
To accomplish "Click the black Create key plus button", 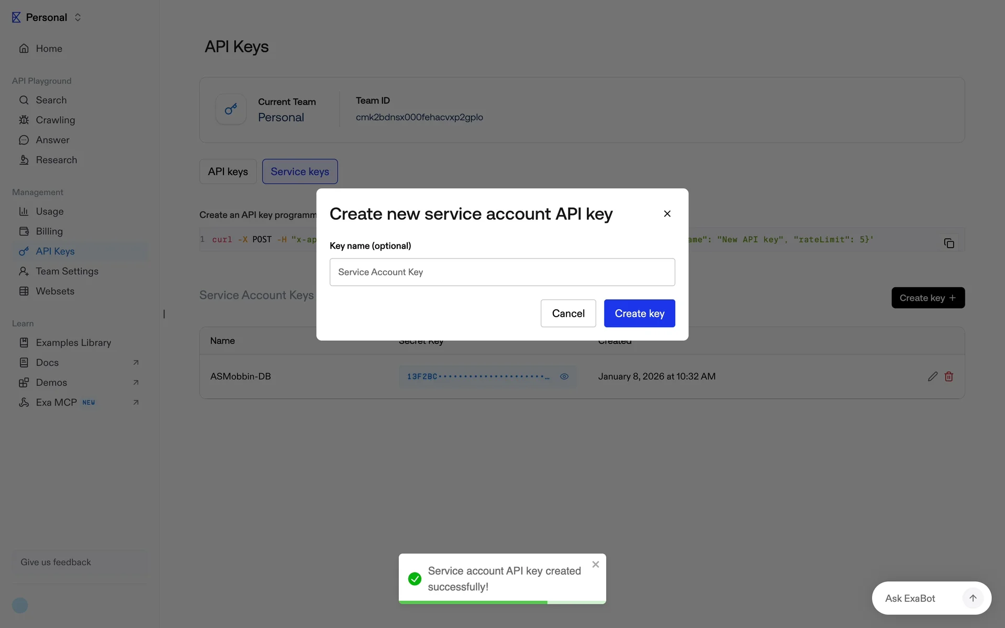I will 928,298.
